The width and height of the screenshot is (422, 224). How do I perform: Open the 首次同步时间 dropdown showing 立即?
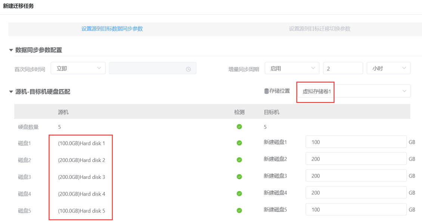(x=78, y=68)
